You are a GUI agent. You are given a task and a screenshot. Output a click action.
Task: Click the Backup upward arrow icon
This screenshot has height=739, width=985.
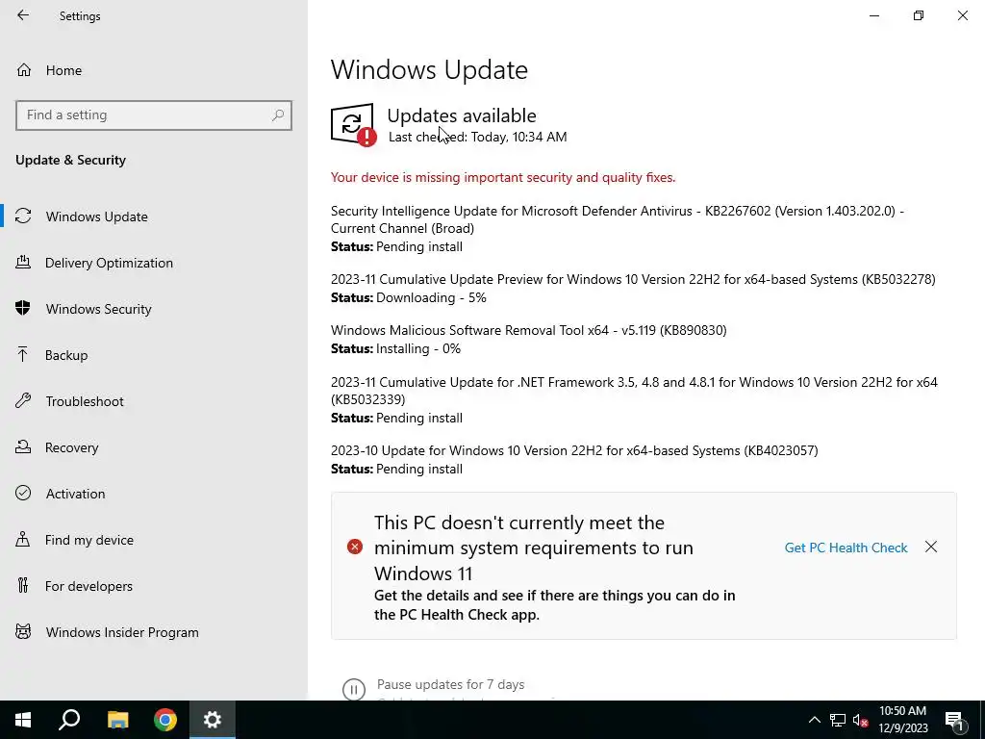coord(23,354)
